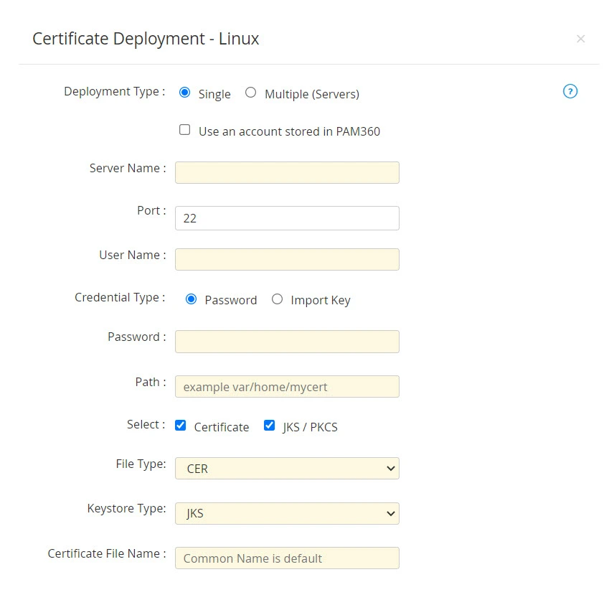Select the Single deployment type radio button
This screenshot has height=600, width=614.
[x=184, y=93]
